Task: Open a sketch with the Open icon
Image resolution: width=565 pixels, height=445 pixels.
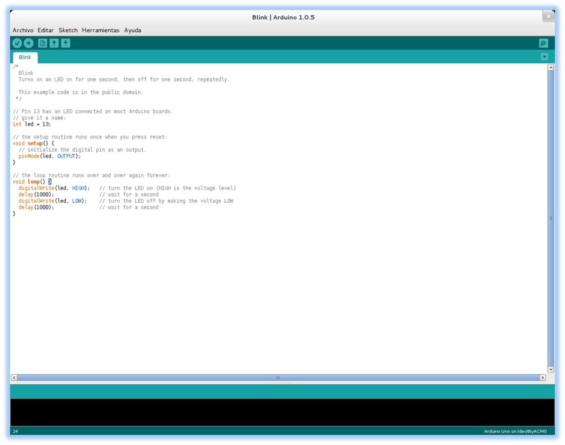Action: pyautogui.click(x=54, y=44)
